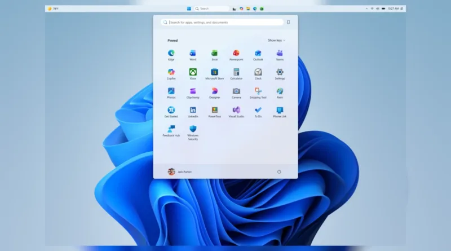This screenshot has height=251, width=451.
Task: Open the pinned Copilot app
Action: pos(171,74)
